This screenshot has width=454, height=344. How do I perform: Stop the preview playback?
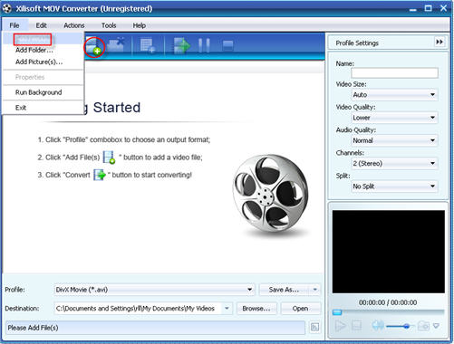(x=356, y=326)
